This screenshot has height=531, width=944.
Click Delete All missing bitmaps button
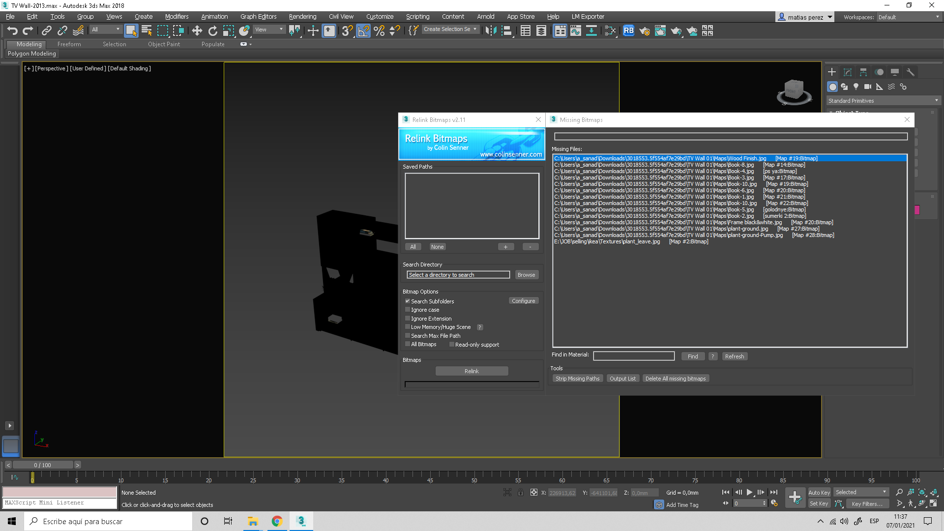point(675,379)
